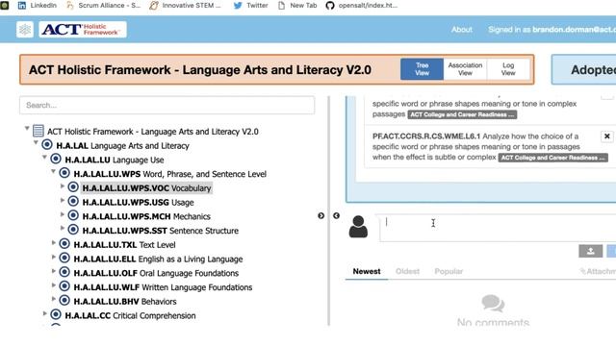
Task: Expand the English as a Living Language node
Action: point(54,257)
